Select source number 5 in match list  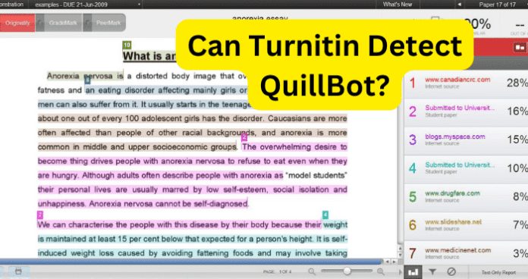pyautogui.click(x=413, y=197)
